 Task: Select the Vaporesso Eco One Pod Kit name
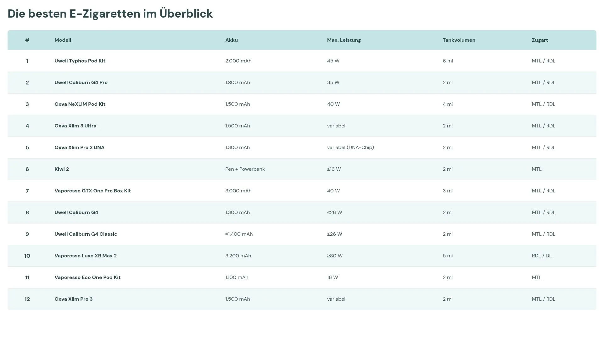click(87, 277)
